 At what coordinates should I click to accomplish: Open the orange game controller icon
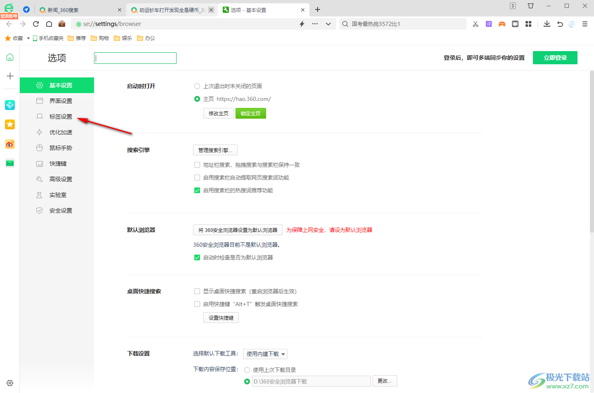pos(502,24)
